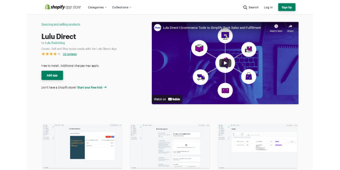Click the computer monitor icon in video

[225, 36]
